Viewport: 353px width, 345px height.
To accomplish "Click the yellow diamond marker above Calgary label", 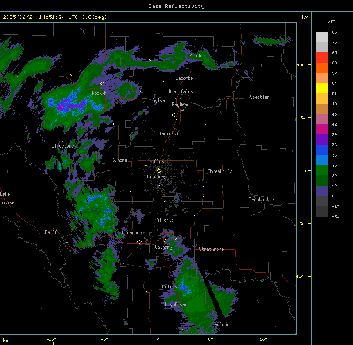I will (166, 241).
